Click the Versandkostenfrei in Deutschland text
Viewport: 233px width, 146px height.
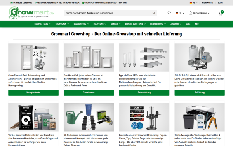pos(58,3)
